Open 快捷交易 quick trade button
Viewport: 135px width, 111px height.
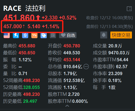(x=121, y=35)
